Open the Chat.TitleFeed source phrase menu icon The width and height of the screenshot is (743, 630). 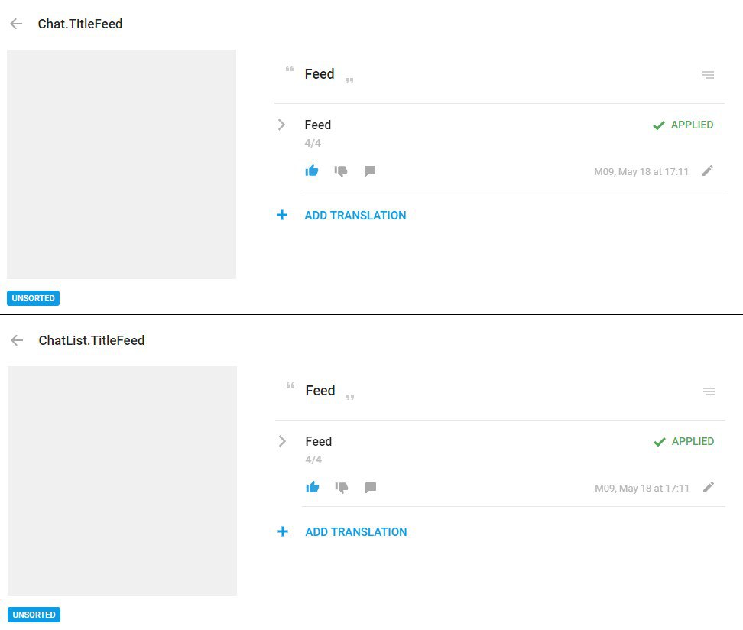(x=709, y=75)
